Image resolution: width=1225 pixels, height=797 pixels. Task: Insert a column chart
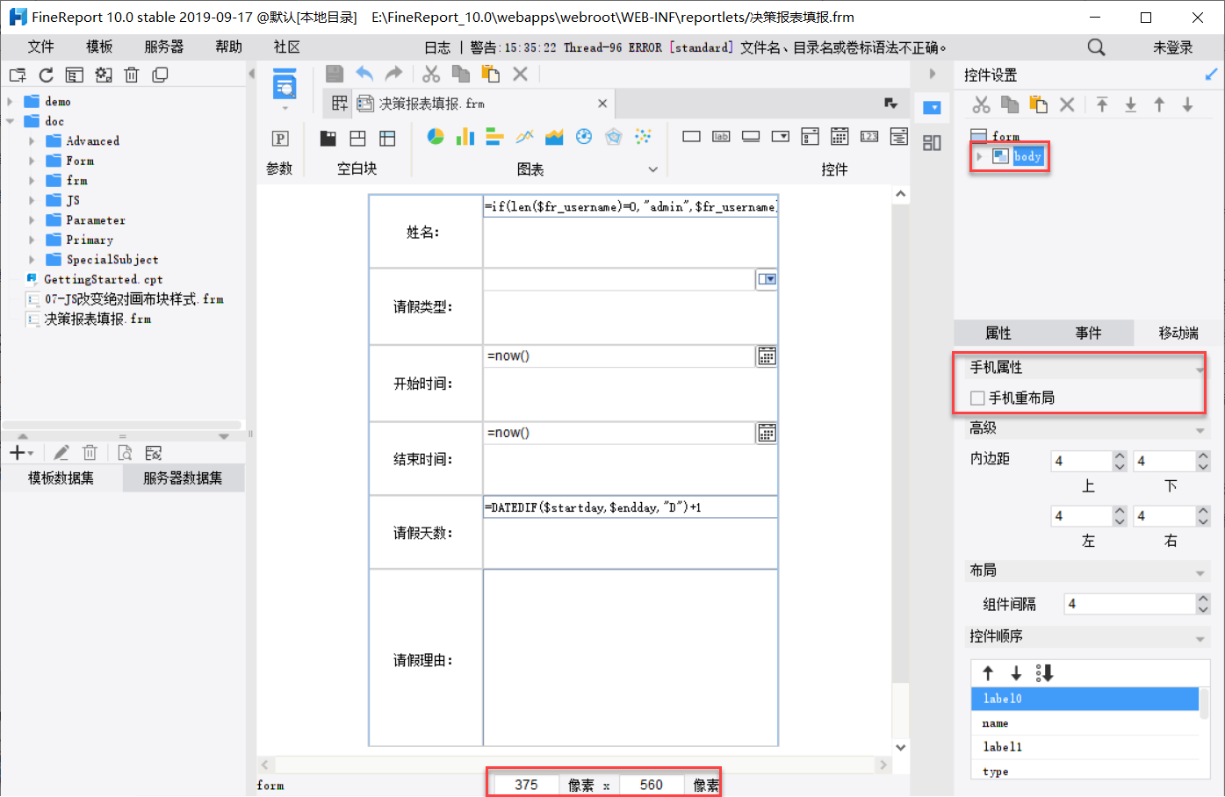click(465, 136)
